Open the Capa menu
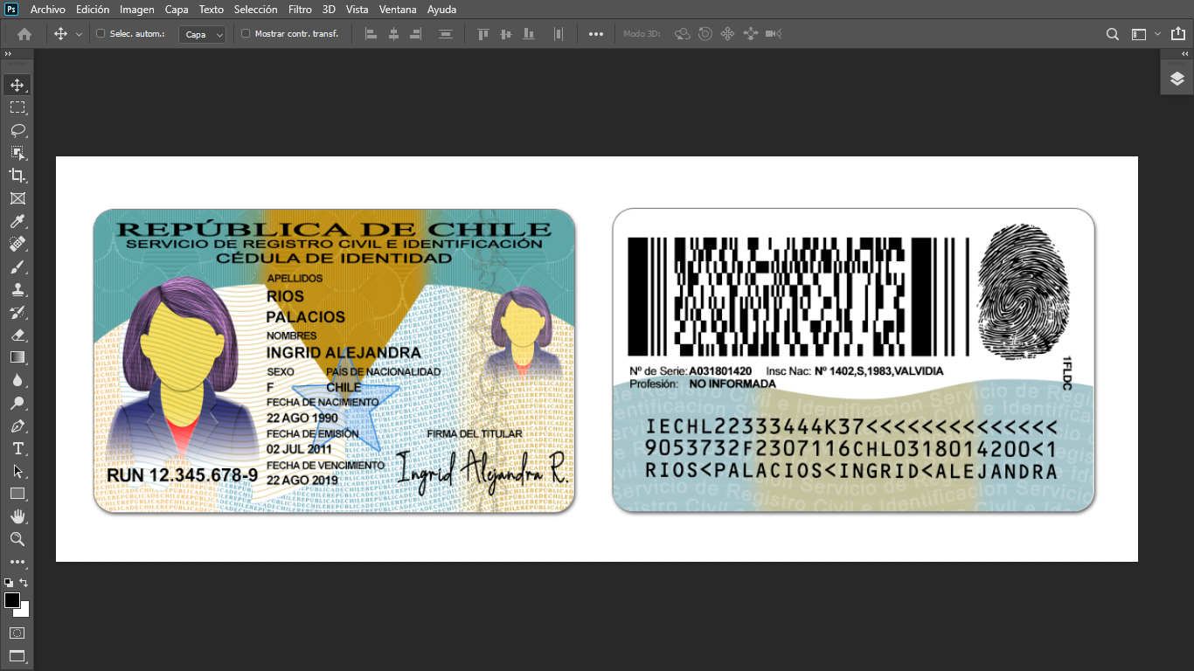Viewport: 1194px width, 671px height. point(177,10)
